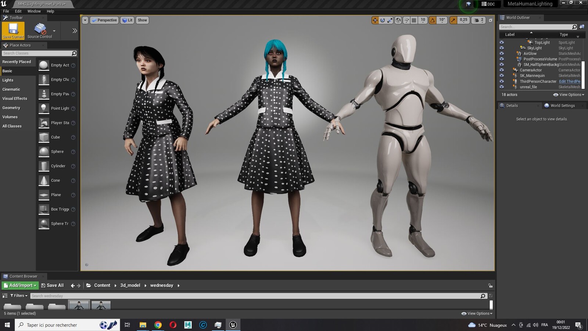Toggle visibility of ThirdPersonCharacter
The image size is (588, 331).
pyautogui.click(x=502, y=81)
